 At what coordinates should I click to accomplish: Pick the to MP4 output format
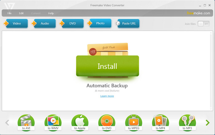point(160,123)
